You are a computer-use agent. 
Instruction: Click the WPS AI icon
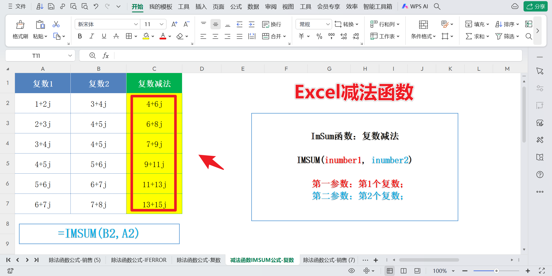click(x=415, y=6)
